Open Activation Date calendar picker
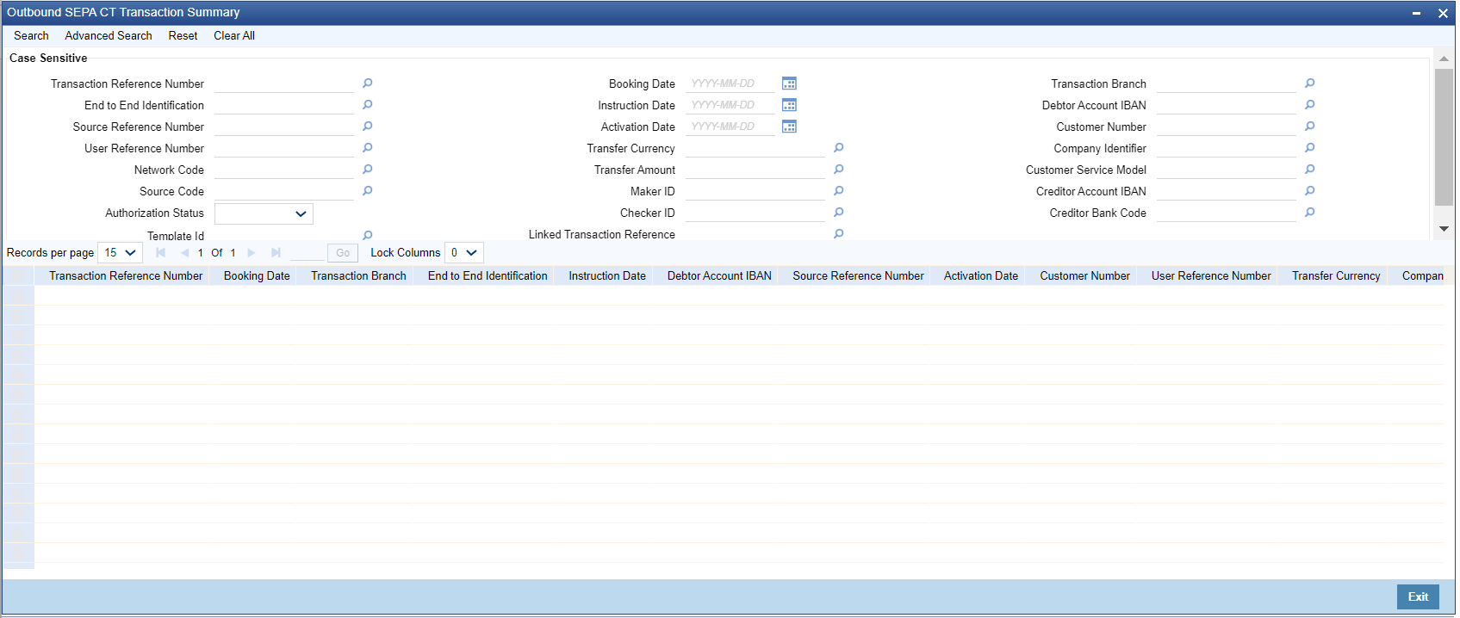The image size is (1460, 618). (x=789, y=127)
